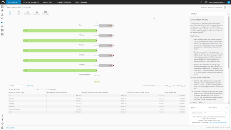Open the marketing megaphone icon in the sidebar
Screen dimensions: 231x130
coord(2,18)
